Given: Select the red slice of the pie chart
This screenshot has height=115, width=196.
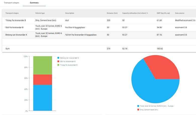Looking at the screenshot, I should click(x=163, y=67).
